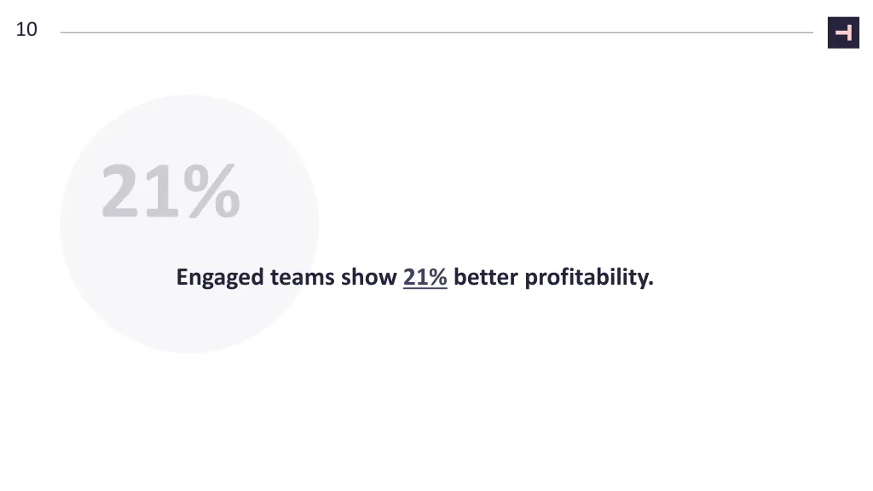This screenshot has width=873, height=491.
Task: Click the period ending the headline sentence
Action: coord(651,283)
